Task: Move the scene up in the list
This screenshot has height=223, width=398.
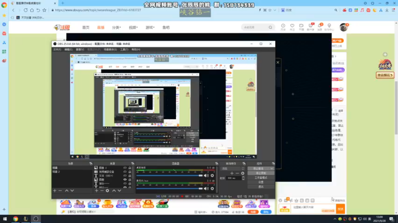Action: point(67,190)
